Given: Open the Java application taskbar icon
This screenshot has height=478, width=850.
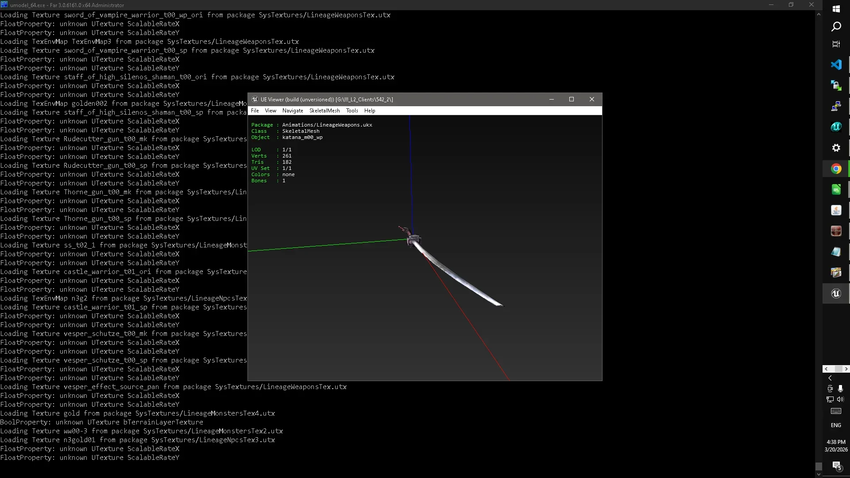Looking at the screenshot, I should (x=836, y=210).
